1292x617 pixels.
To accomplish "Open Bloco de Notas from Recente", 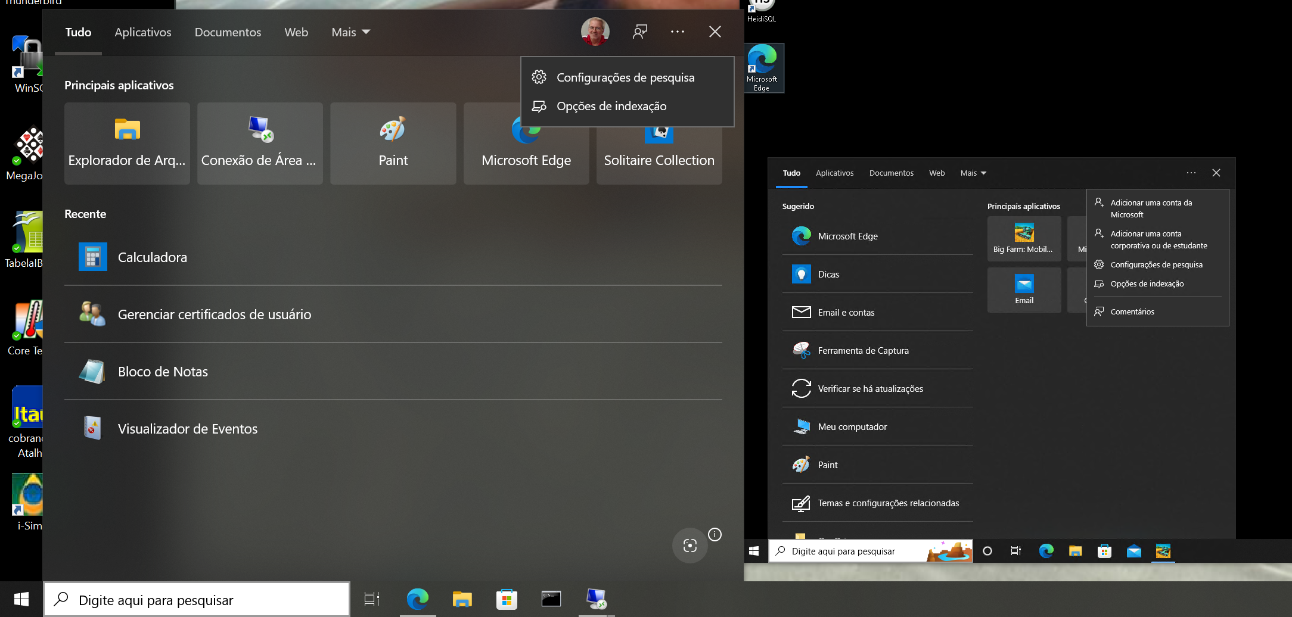I will point(163,372).
